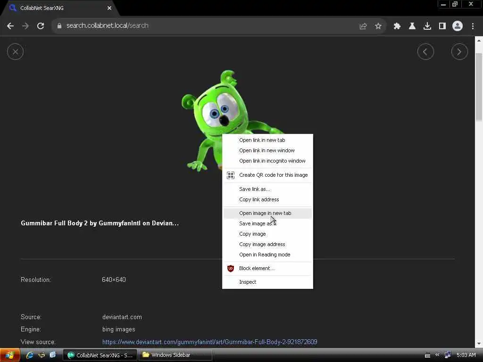This screenshot has width=483, height=362.
Task: Minimize the browser window
Action: (x=443, y=4)
